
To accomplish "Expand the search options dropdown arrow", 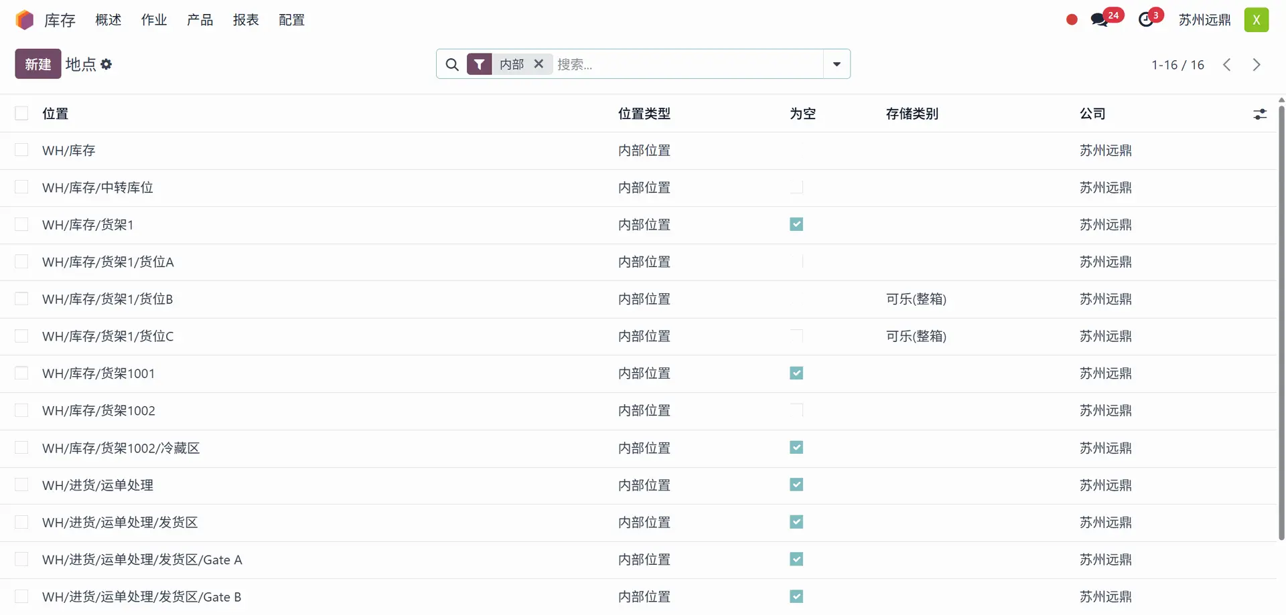I will [837, 64].
